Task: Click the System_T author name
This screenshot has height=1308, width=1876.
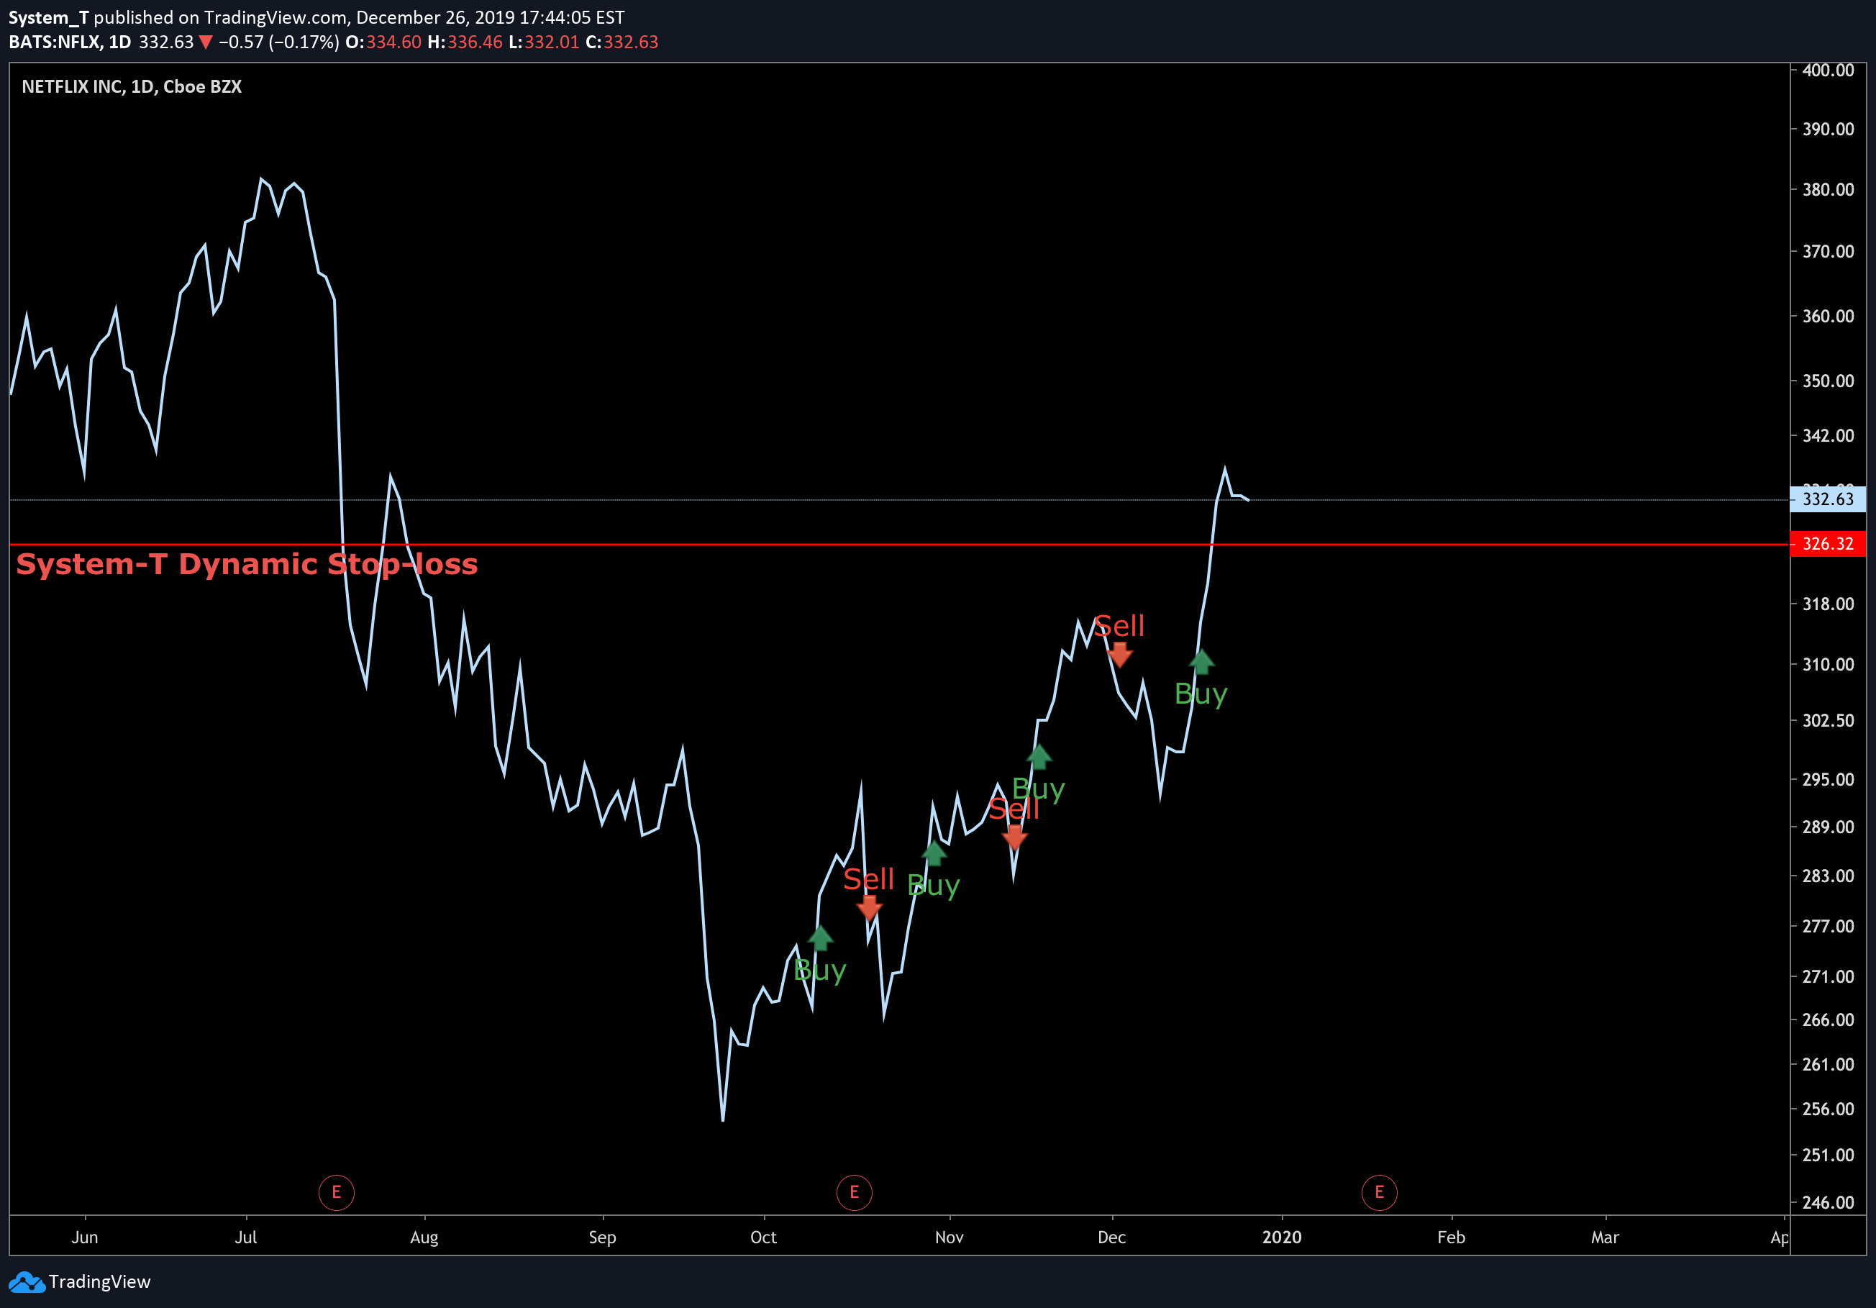Action: pos(48,17)
